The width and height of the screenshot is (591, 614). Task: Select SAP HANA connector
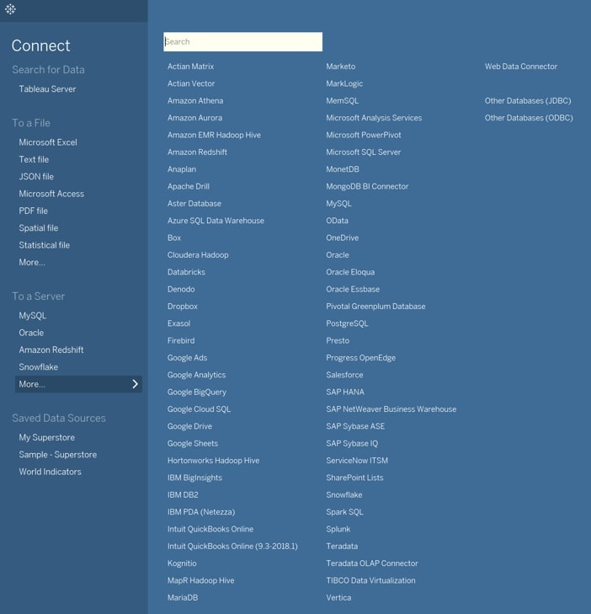point(345,392)
